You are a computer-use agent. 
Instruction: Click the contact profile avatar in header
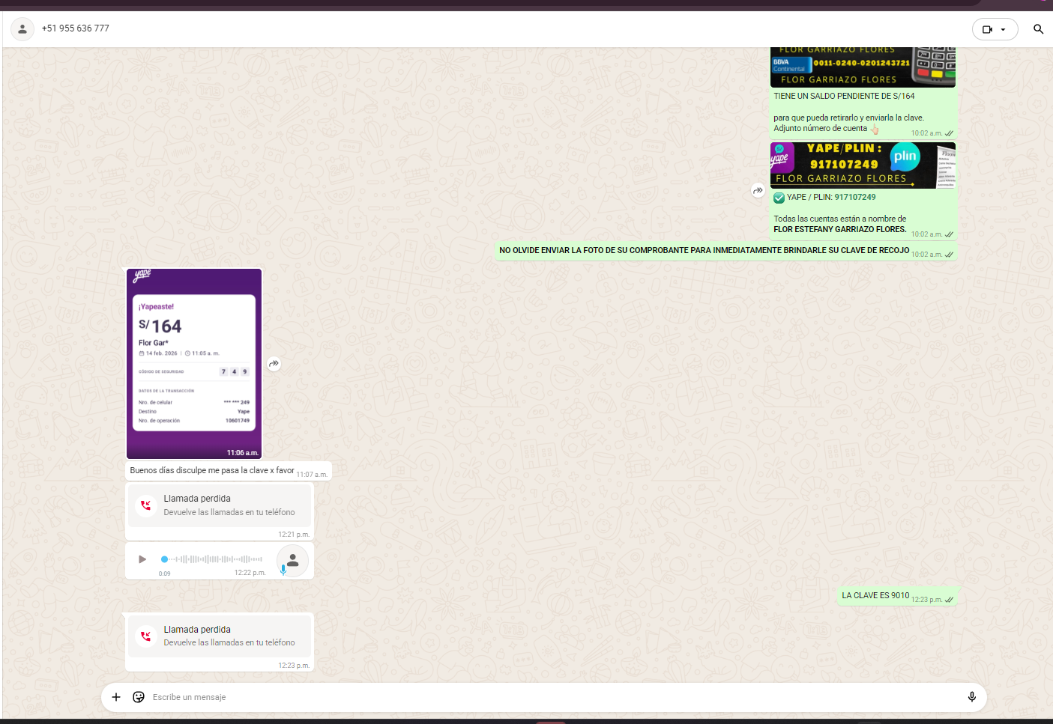click(x=22, y=29)
